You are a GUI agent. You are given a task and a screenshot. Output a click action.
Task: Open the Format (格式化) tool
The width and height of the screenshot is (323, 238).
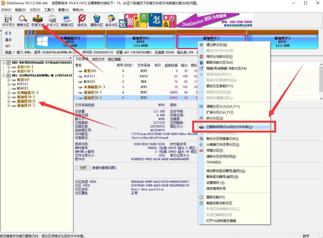tap(82, 21)
